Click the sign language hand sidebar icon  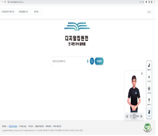(149, 112)
